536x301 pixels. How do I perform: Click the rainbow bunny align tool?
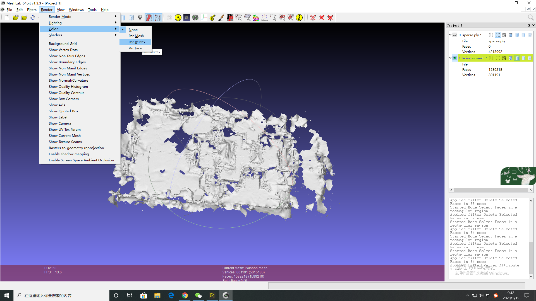[256, 18]
